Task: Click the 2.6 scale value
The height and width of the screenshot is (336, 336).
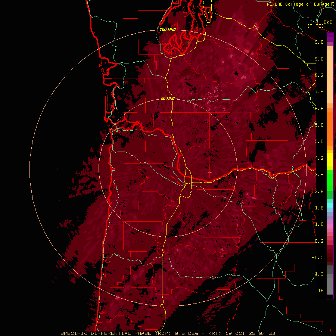Action: (x=319, y=191)
